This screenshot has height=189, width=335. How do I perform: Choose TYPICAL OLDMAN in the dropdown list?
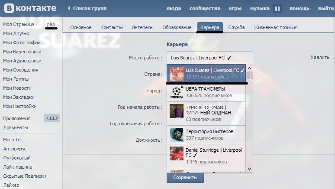click(x=206, y=114)
